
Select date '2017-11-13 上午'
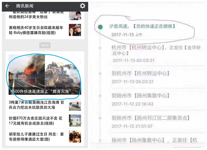click(127, 35)
